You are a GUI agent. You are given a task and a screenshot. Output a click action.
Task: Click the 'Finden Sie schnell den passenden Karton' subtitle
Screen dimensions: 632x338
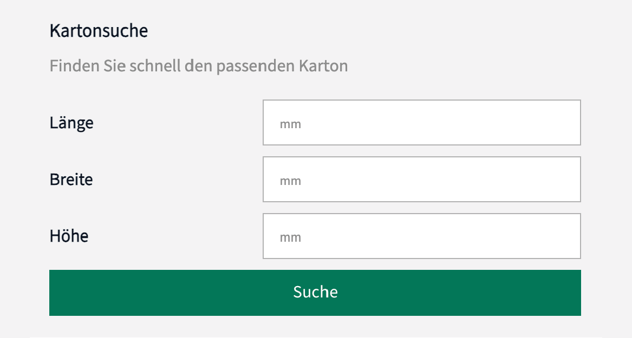(x=198, y=66)
